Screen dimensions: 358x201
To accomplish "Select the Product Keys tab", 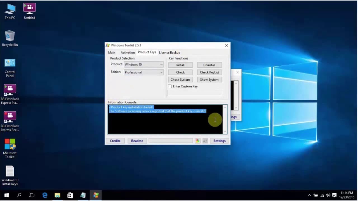I will point(147,52).
